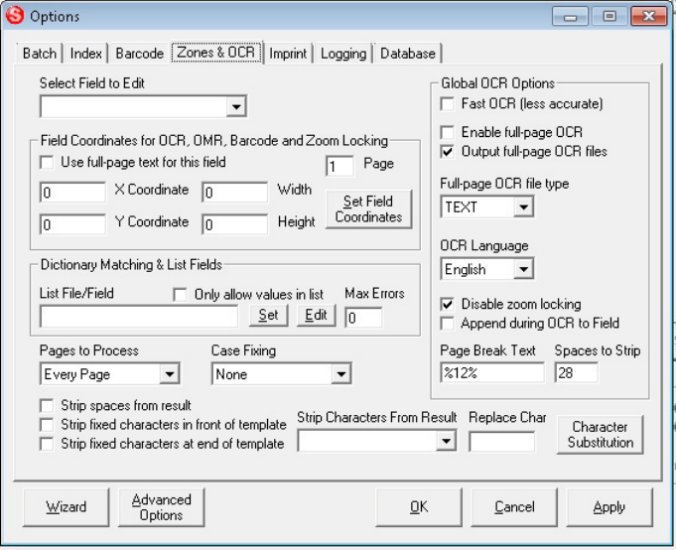Switch to the Batch tab
The height and width of the screenshot is (550, 676).
[x=40, y=54]
